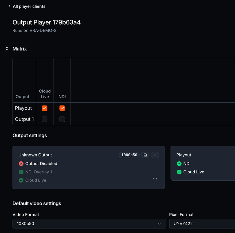
Task: Click the 'Unknown Output' card title
Action: tap(35, 155)
